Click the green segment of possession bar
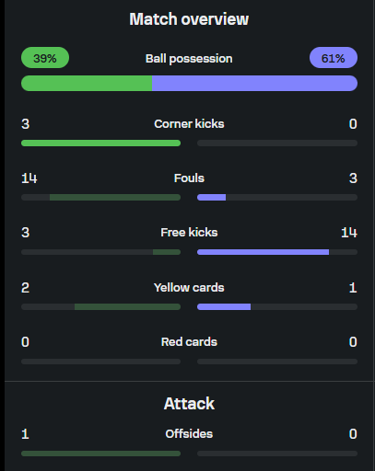The height and width of the screenshot is (471, 375). (87, 83)
